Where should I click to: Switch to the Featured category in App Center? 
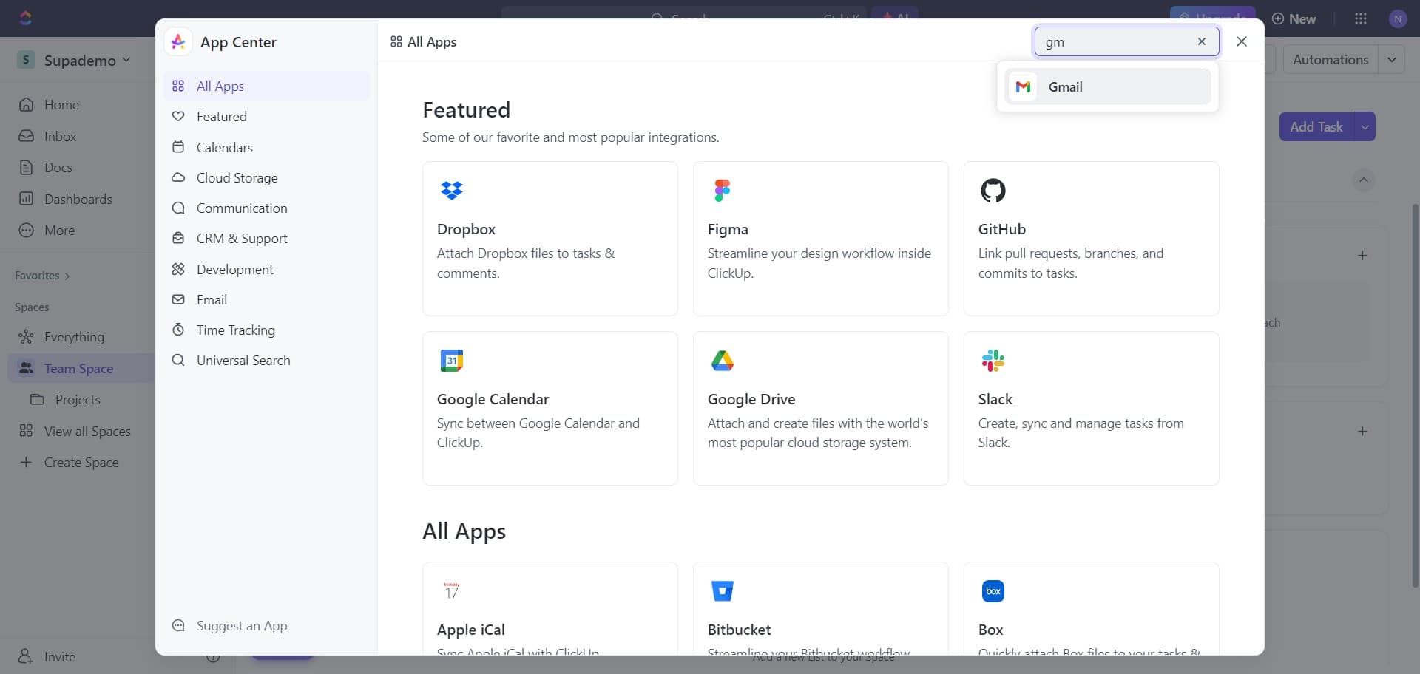221,116
